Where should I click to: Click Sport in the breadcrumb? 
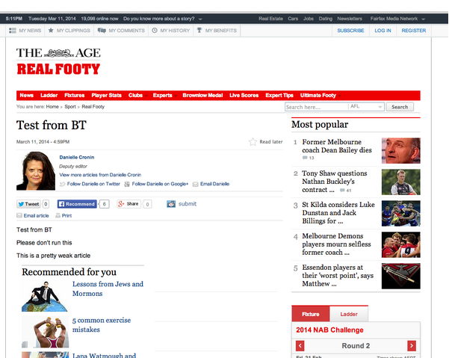pos(70,107)
